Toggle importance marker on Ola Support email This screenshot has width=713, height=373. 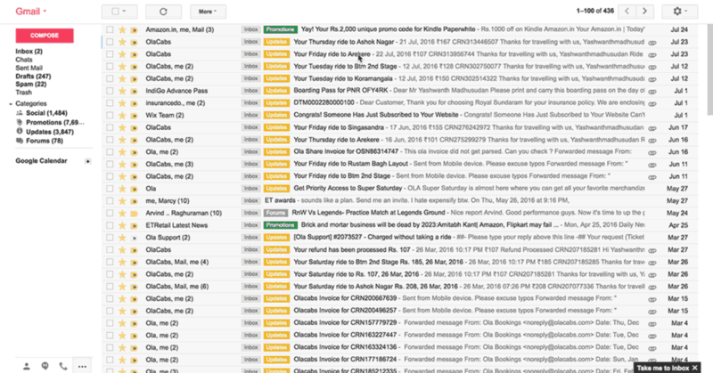135,238
